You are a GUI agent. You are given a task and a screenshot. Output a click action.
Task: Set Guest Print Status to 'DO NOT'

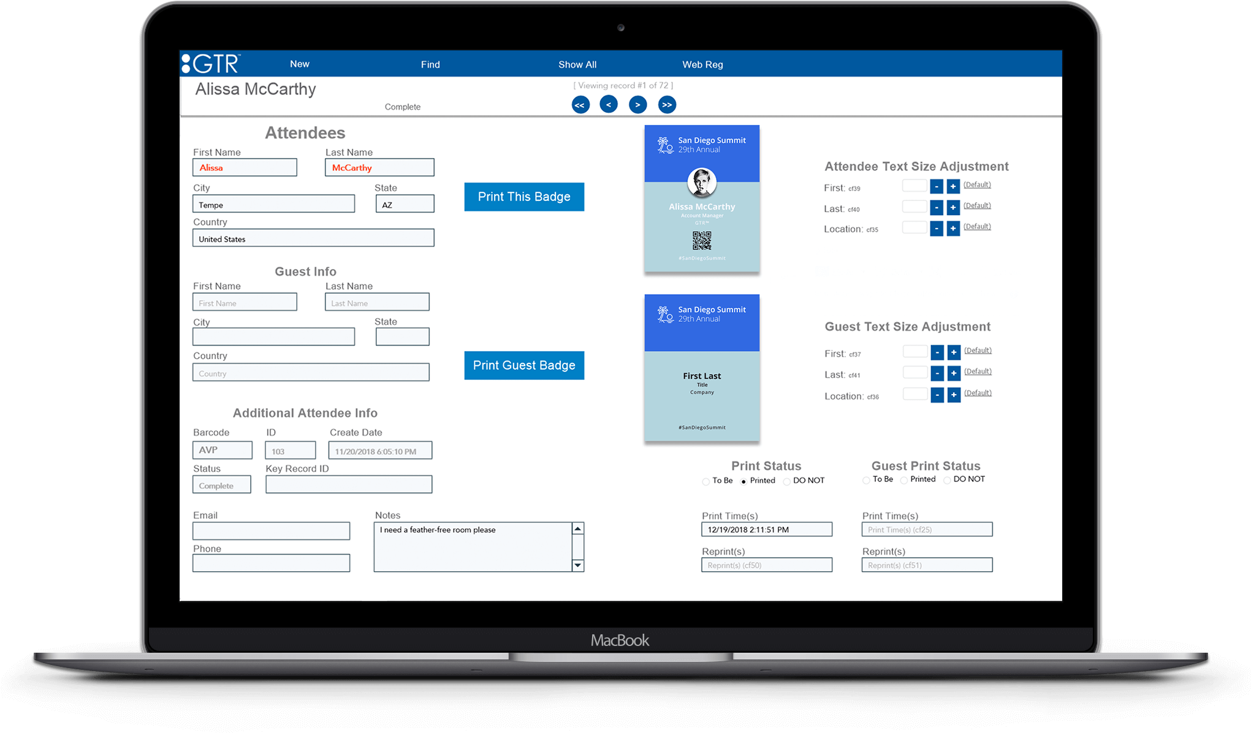pos(947,480)
